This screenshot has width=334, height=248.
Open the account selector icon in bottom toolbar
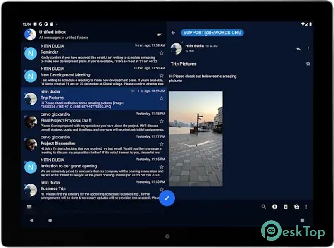[274, 207]
